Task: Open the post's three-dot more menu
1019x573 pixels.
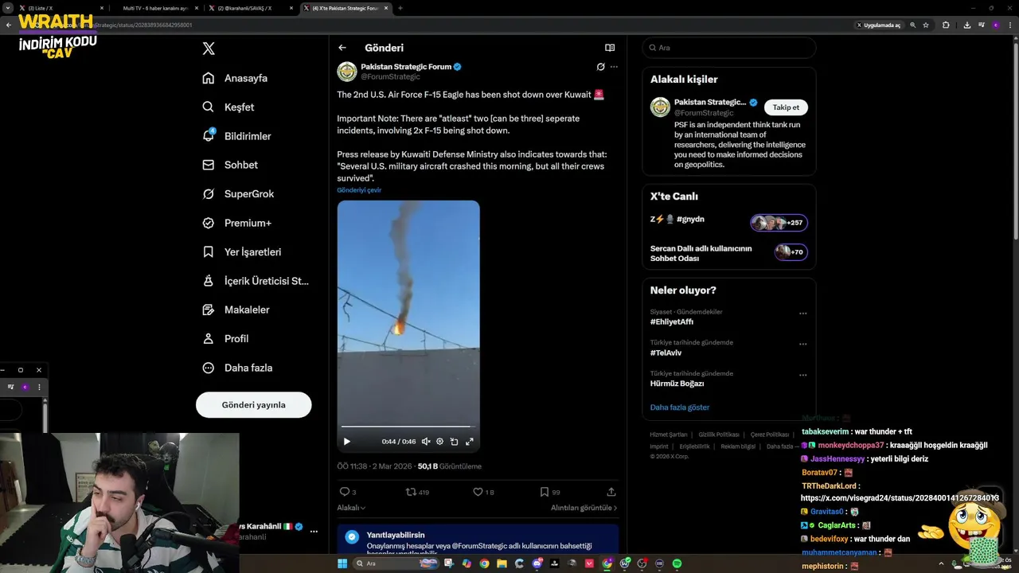Action: pos(614,67)
